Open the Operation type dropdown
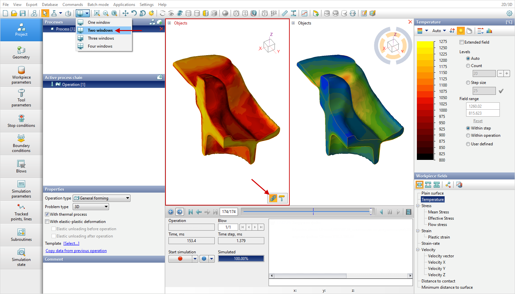 click(x=101, y=198)
